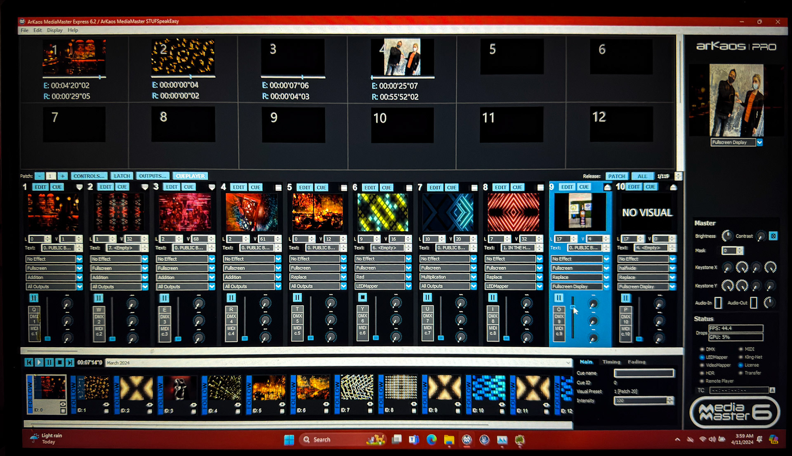Click the eject icon on layer 9
This screenshot has width=792, height=456.
pyautogui.click(x=607, y=187)
